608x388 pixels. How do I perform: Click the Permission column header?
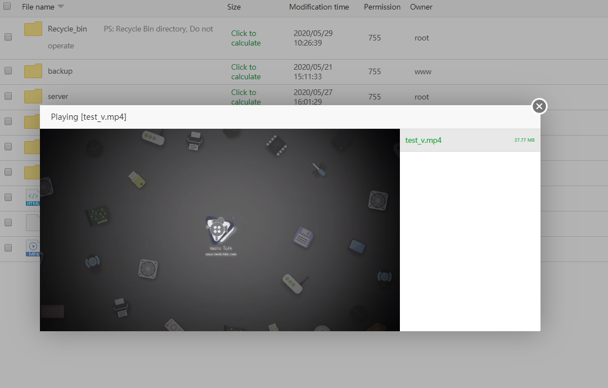[382, 7]
